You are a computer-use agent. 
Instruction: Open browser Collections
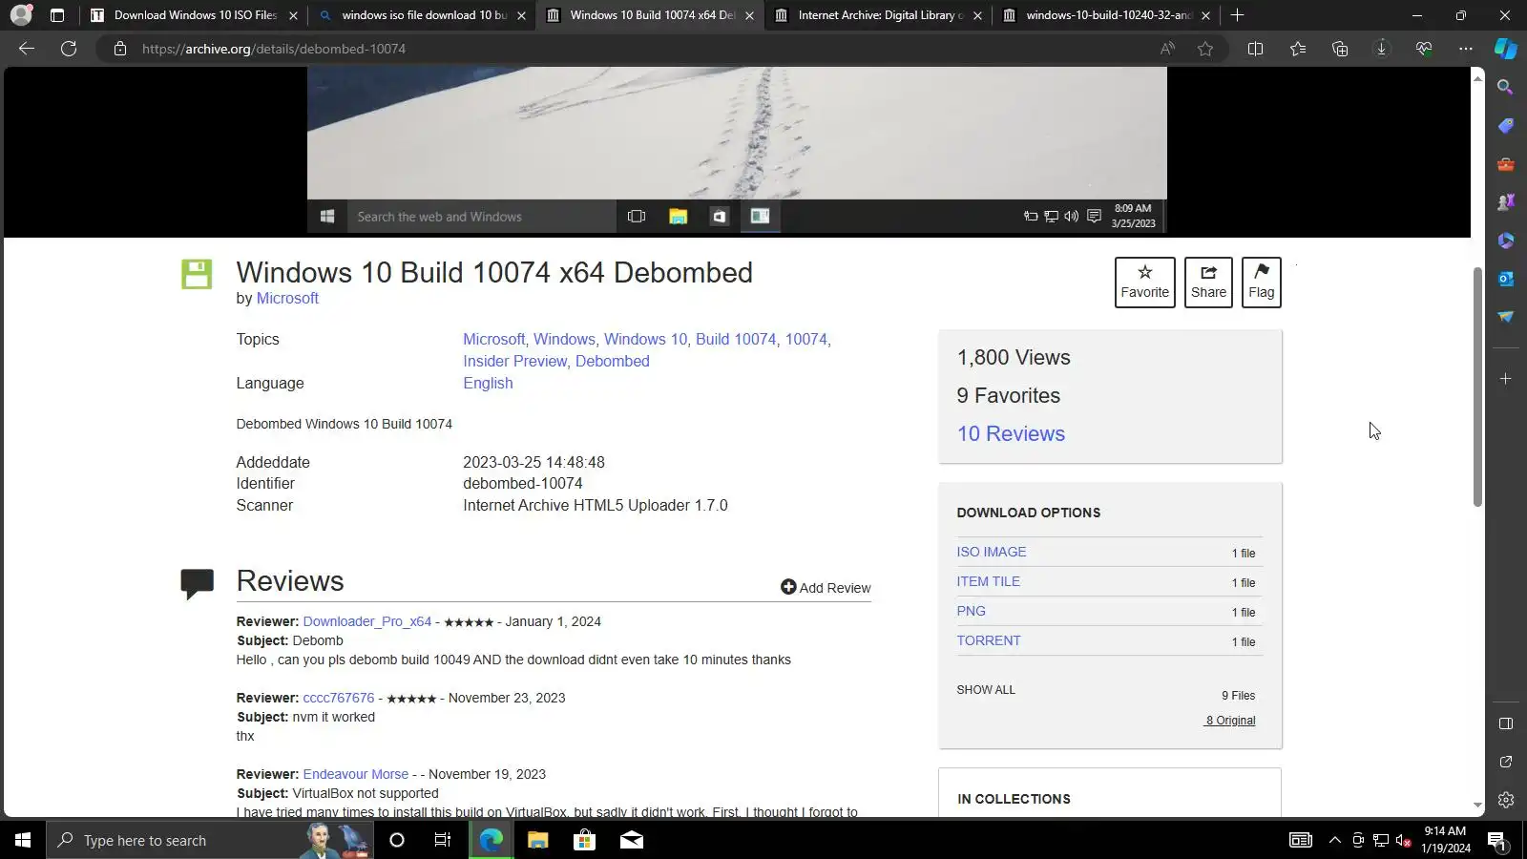(1340, 49)
